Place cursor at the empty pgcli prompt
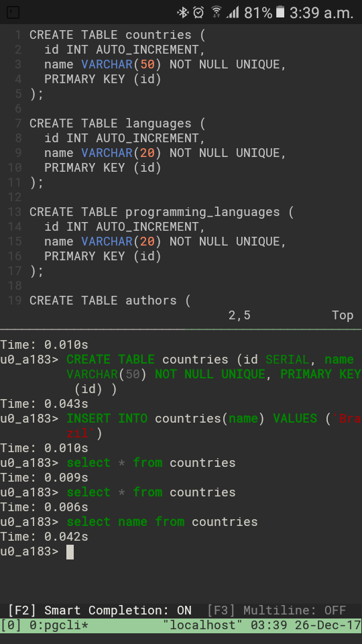Screen dimensions: 362x644 pyautogui.click(x=70, y=551)
